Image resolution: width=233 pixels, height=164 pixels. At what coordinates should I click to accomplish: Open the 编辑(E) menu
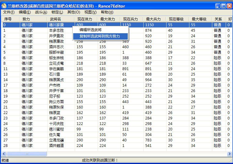[x=24, y=12]
